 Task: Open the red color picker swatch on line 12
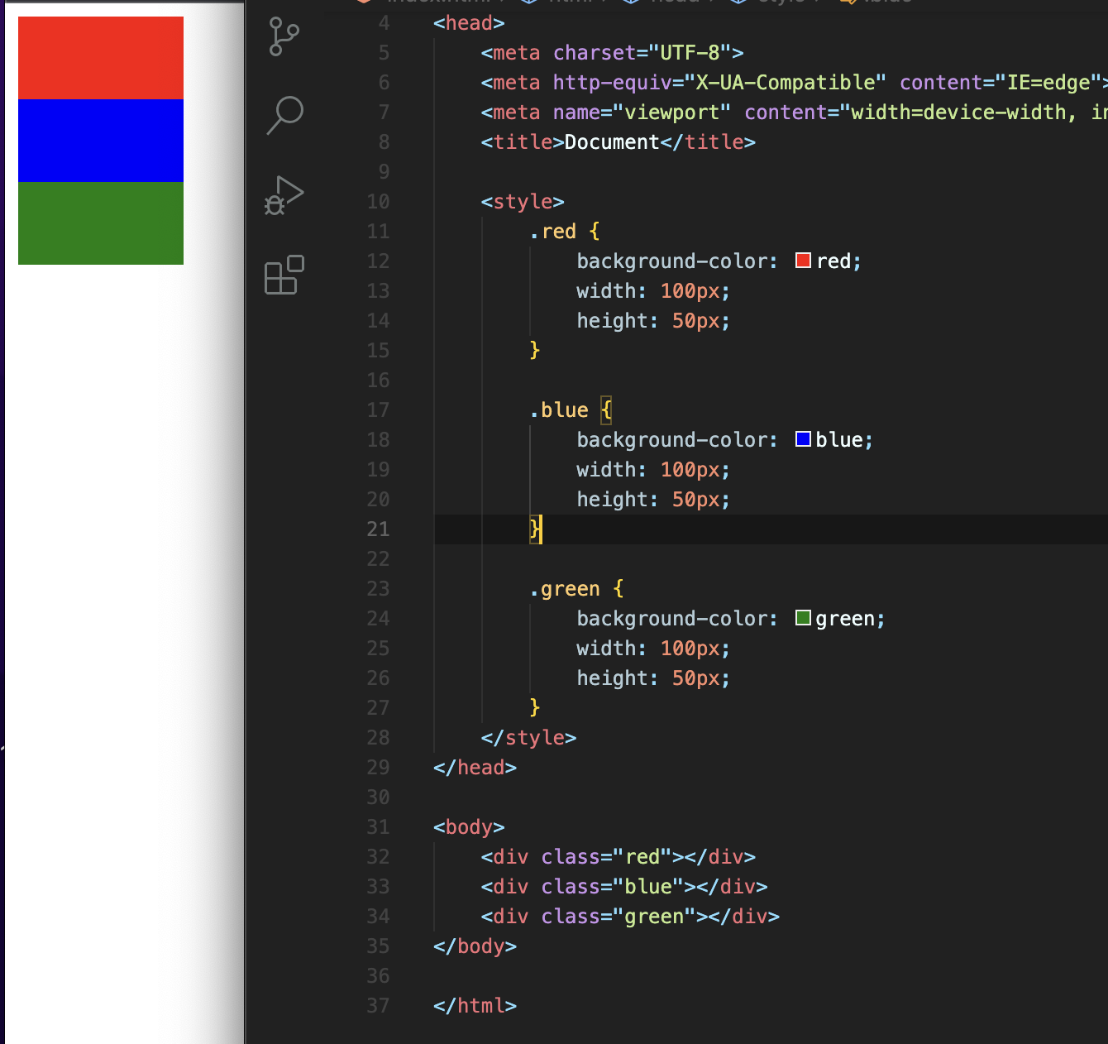click(802, 261)
